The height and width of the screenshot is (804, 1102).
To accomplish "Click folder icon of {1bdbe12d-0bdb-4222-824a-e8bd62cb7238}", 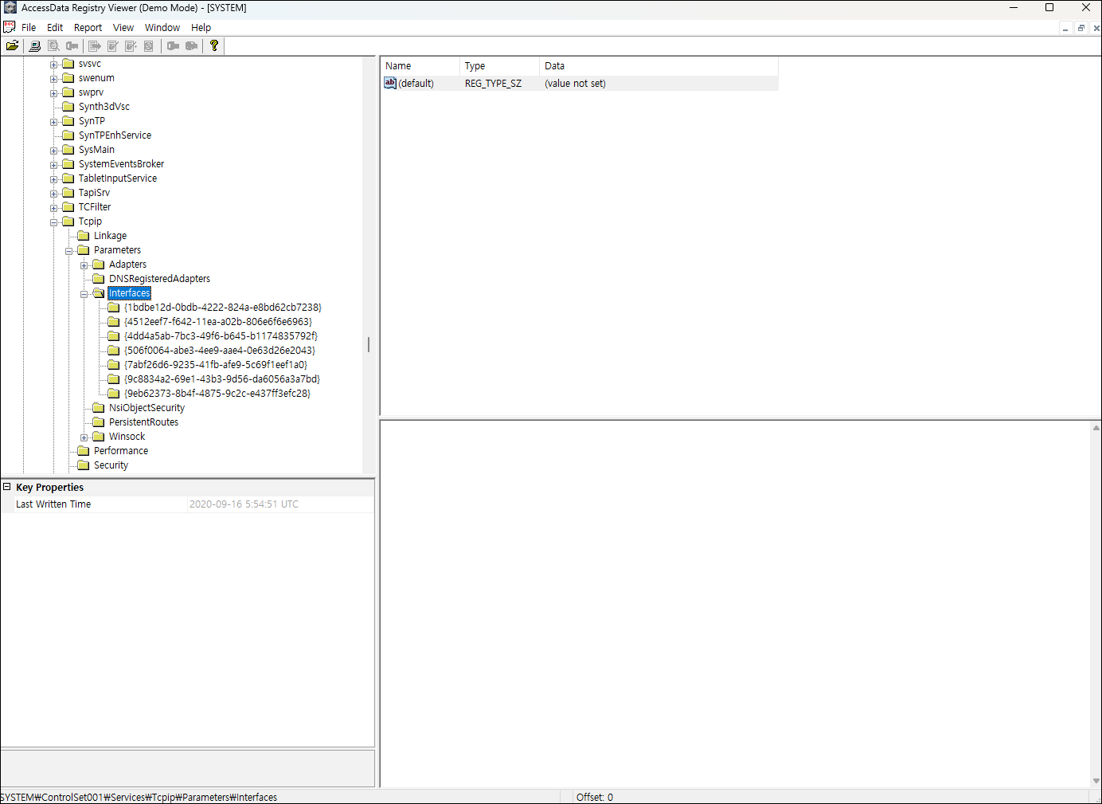I will pos(114,308).
